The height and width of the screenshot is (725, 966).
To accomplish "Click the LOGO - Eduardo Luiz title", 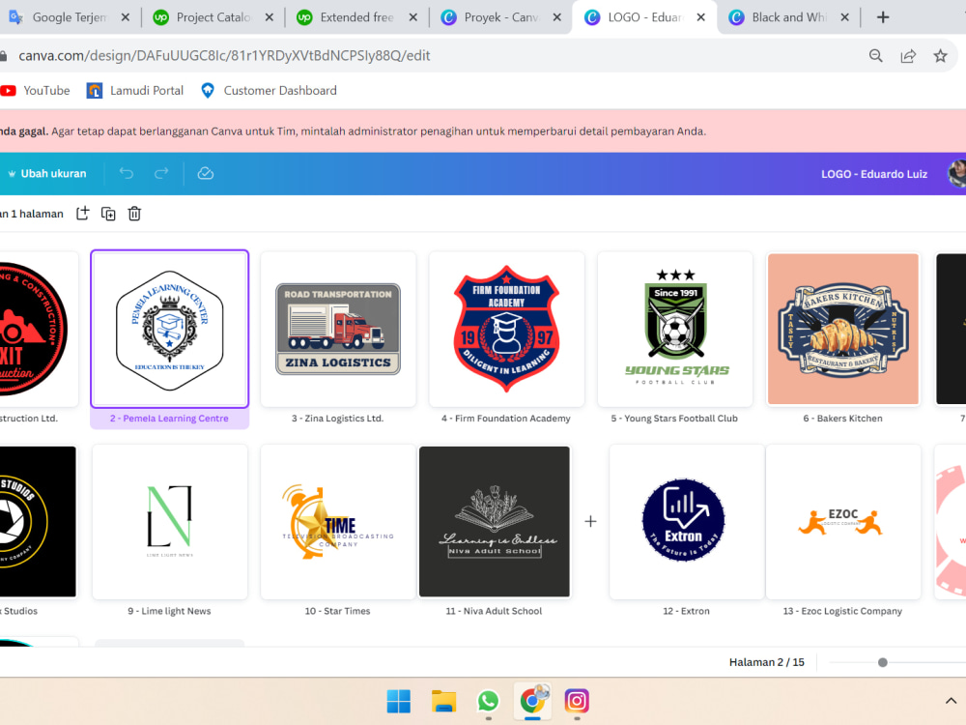I will (x=873, y=174).
